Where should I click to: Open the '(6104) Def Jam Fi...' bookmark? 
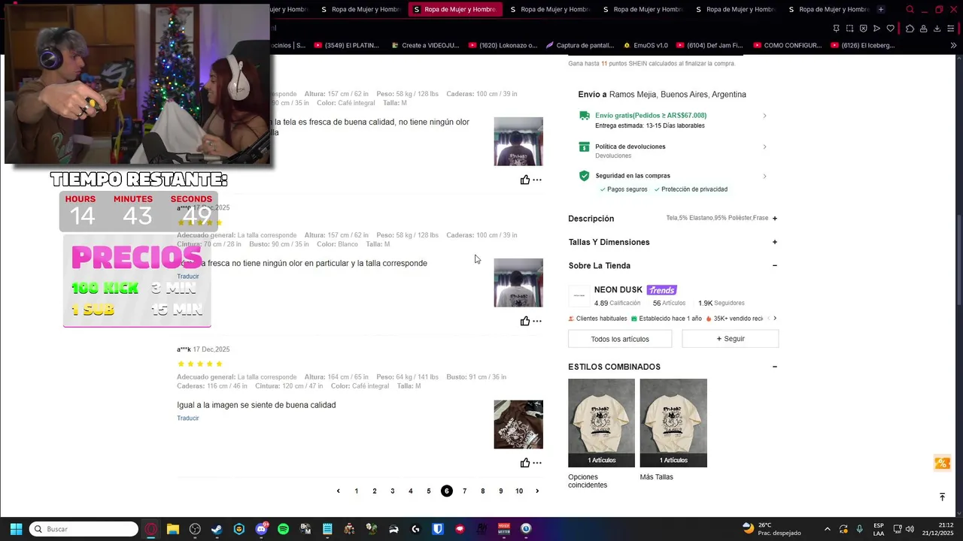[709, 45]
